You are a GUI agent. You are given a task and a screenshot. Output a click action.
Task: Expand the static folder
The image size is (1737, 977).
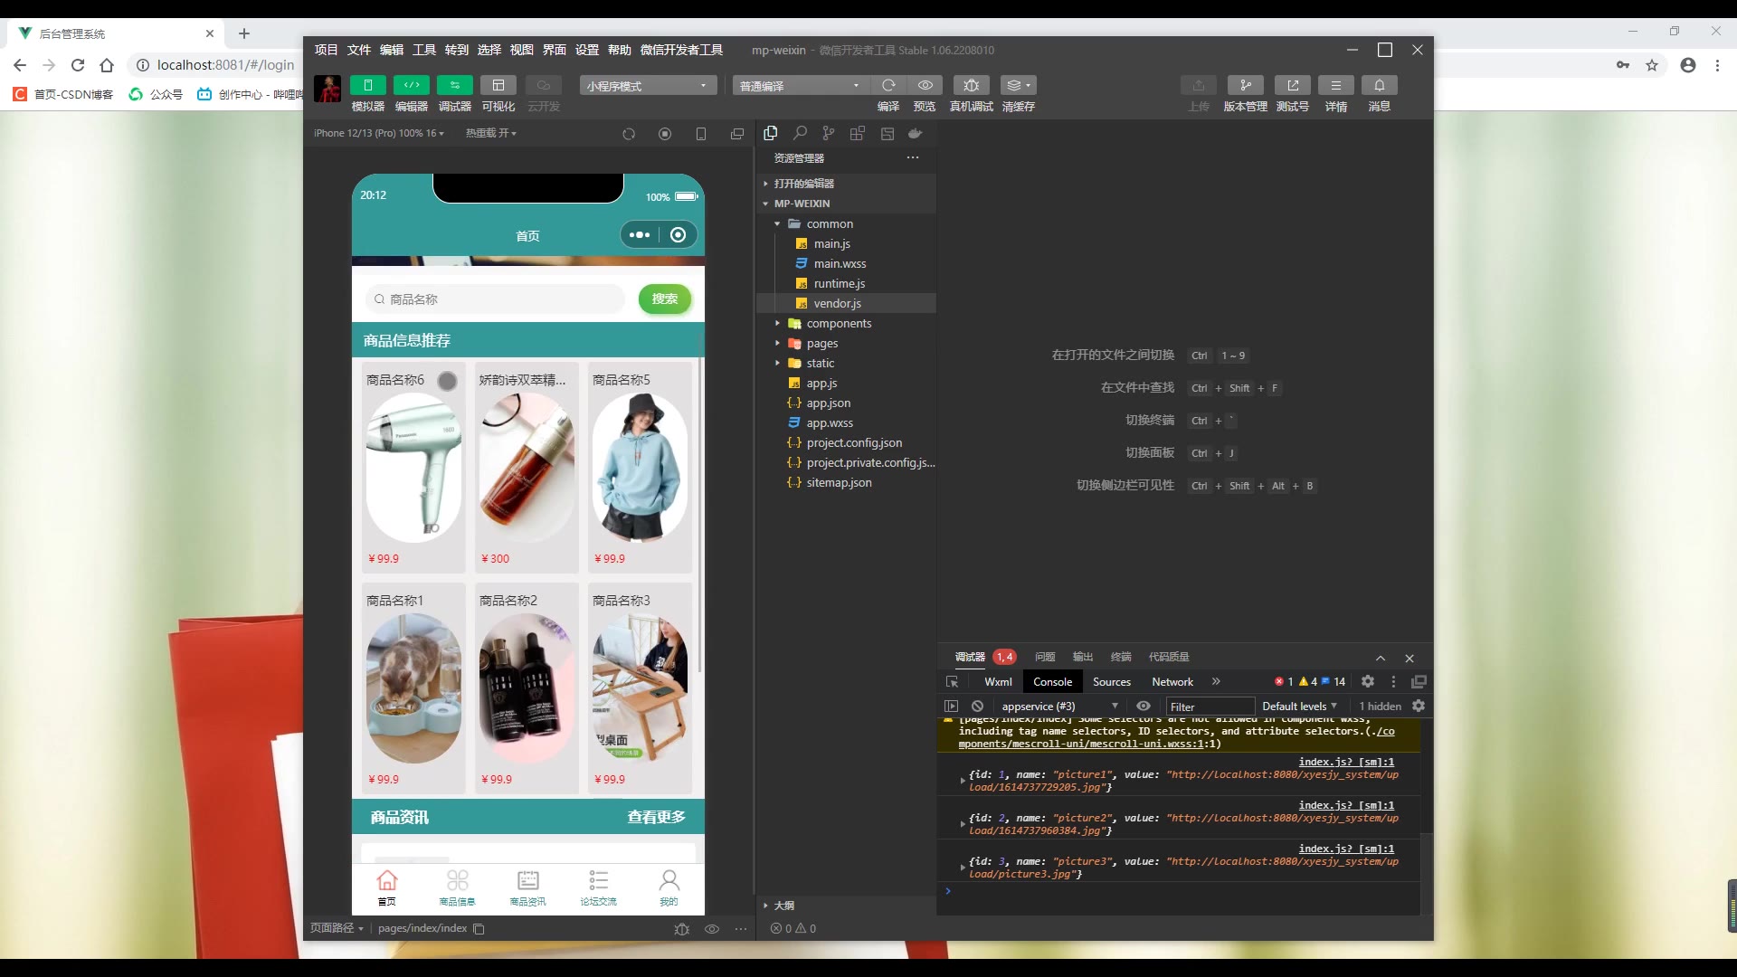[846, 363]
